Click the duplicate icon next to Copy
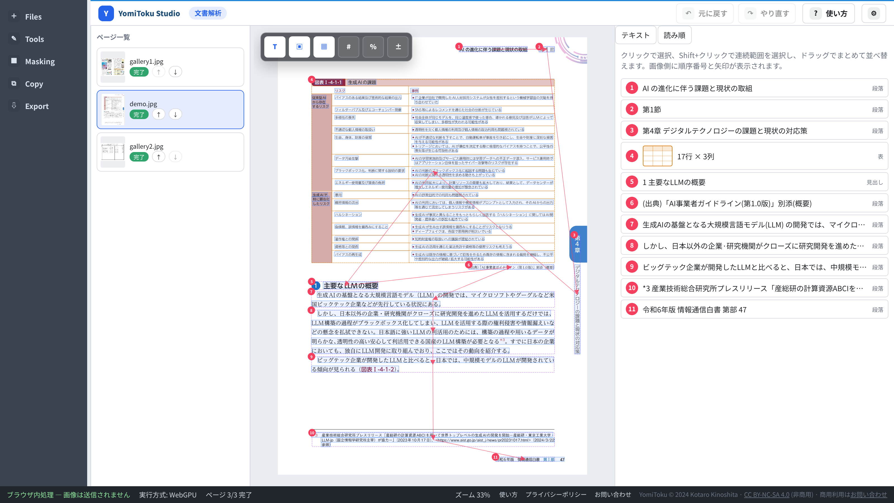The width and height of the screenshot is (894, 503). coord(14,83)
